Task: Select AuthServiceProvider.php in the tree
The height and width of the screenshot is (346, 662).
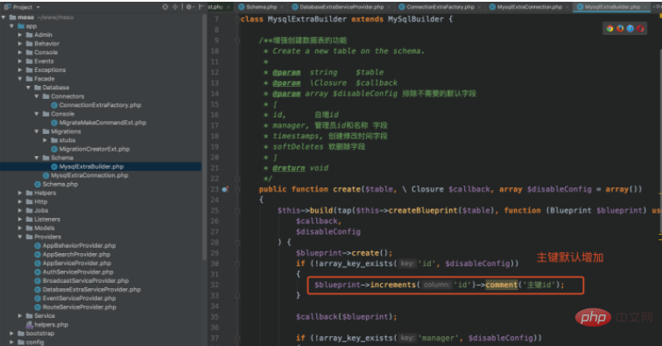Action: click(78, 272)
